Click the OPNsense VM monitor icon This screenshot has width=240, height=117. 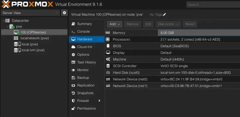coord(16,32)
